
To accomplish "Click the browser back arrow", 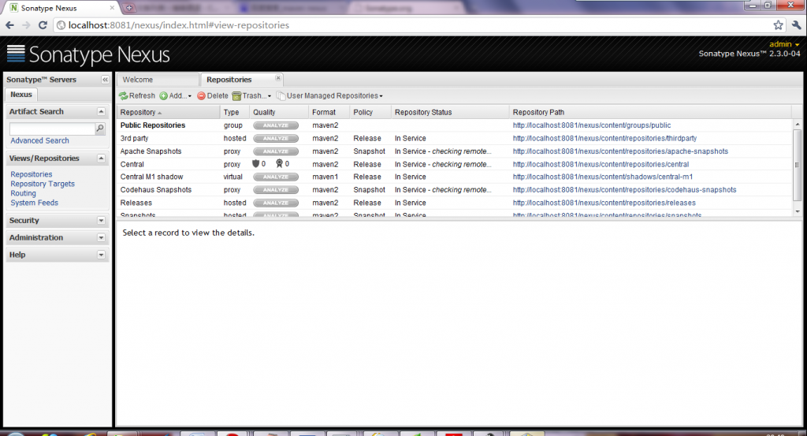I will [9, 25].
